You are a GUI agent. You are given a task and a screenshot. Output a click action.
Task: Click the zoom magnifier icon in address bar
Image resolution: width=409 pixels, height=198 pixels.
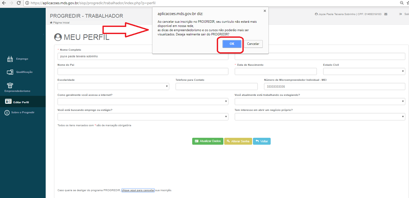click(x=402, y=3)
